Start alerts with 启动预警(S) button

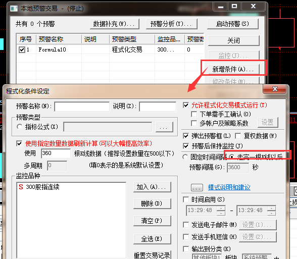(x=233, y=24)
